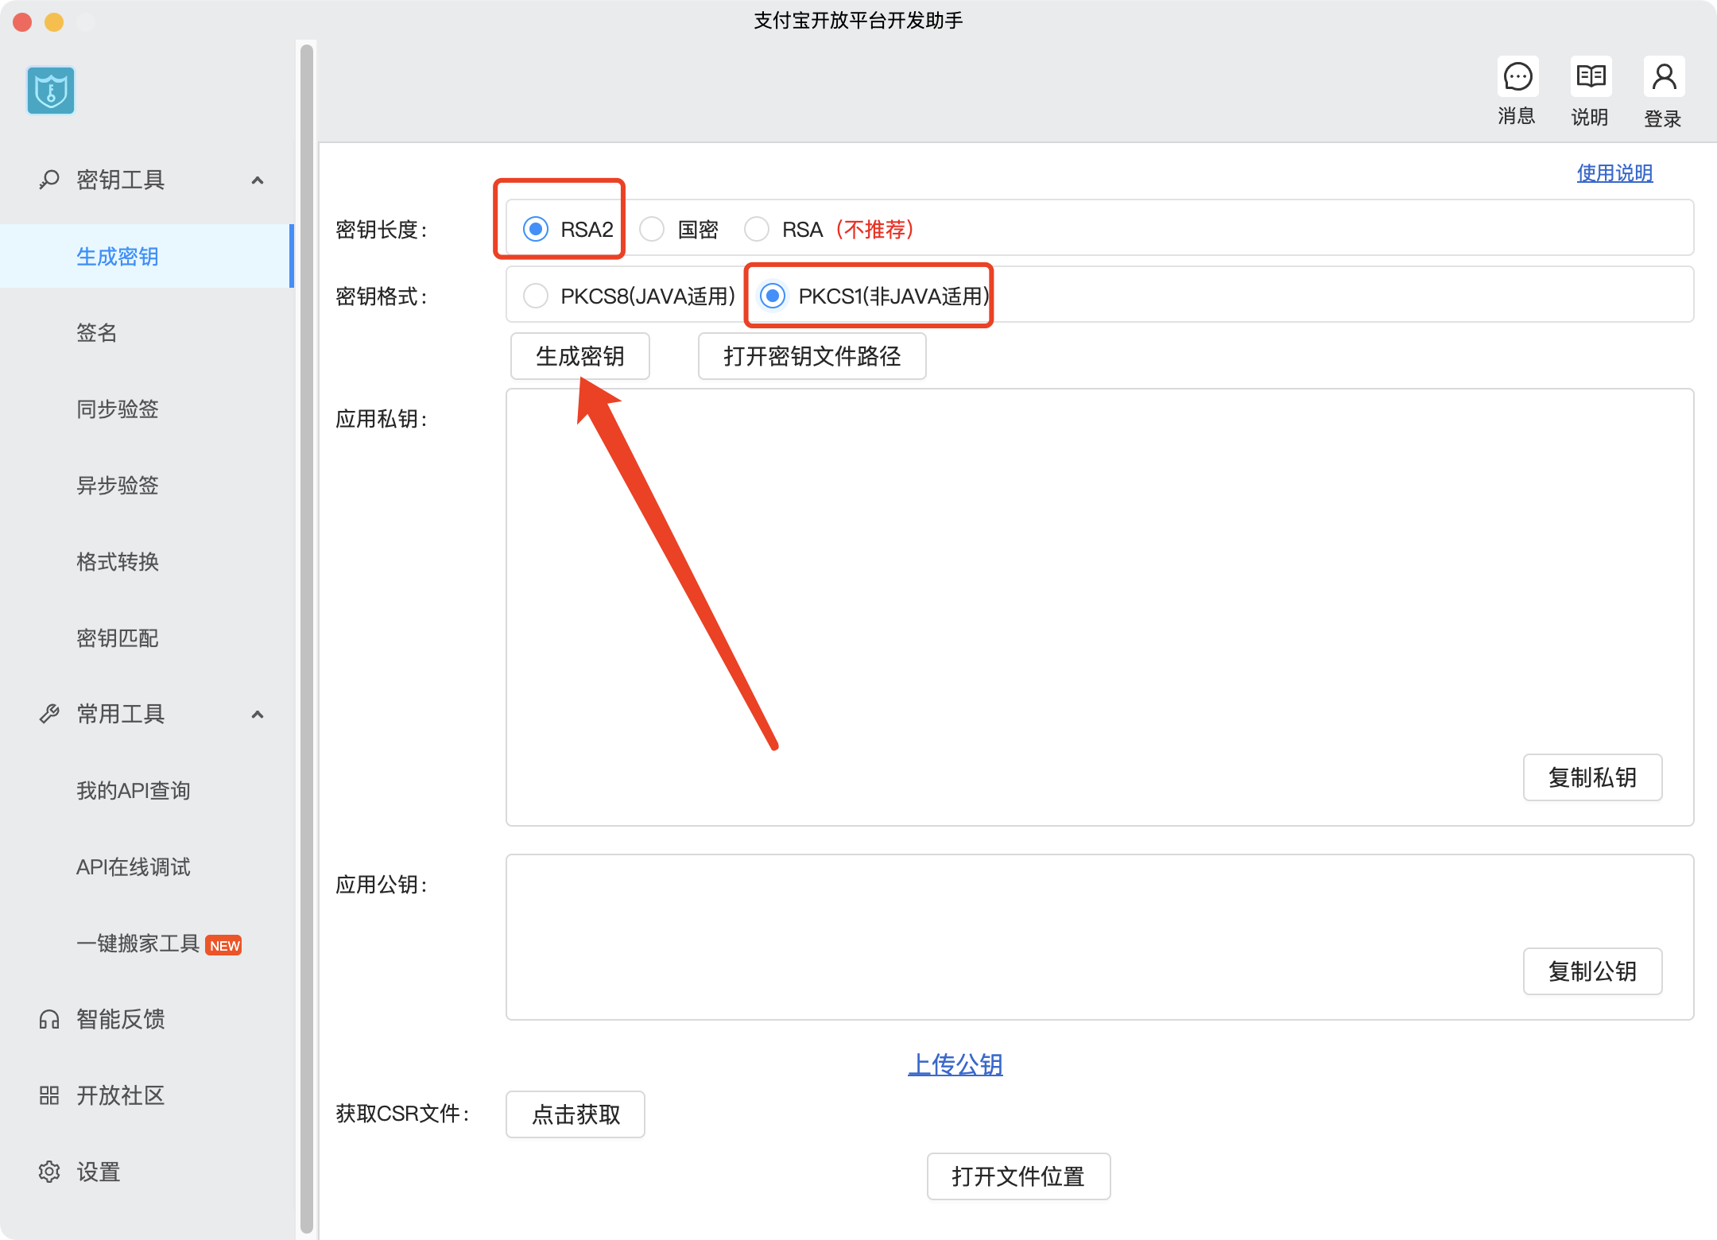Screen dimensions: 1717x1240
Task: Collapse the 常用工具 section chevron
Action: point(258,715)
